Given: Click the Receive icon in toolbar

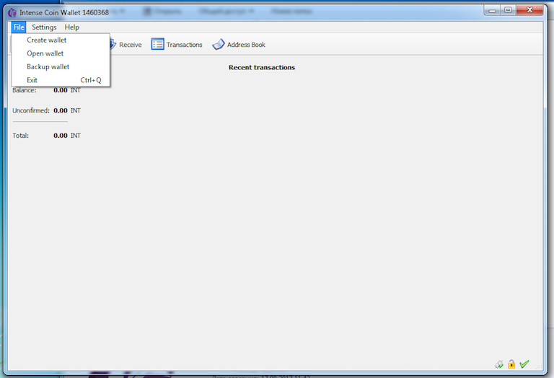Looking at the screenshot, I should [x=113, y=45].
